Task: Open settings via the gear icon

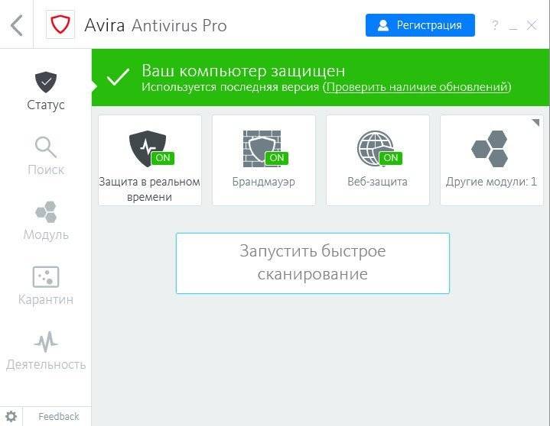Action: [x=11, y=417]
